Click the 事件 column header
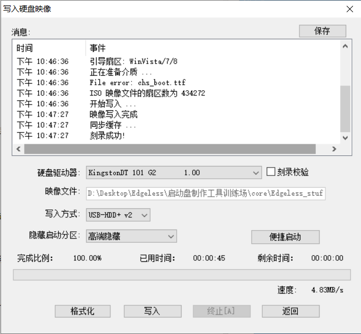The width and height of the screenshot is (361, 334). click(x=212, y=48)
